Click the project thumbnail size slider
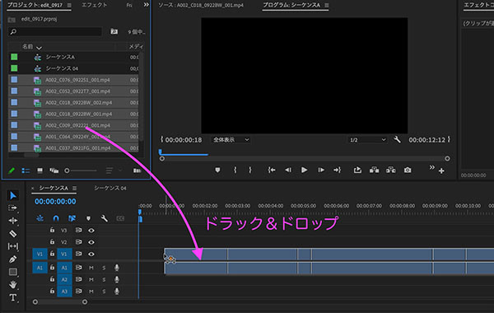The width and height of the screenshot is (494, 313). tap(67, 171)
